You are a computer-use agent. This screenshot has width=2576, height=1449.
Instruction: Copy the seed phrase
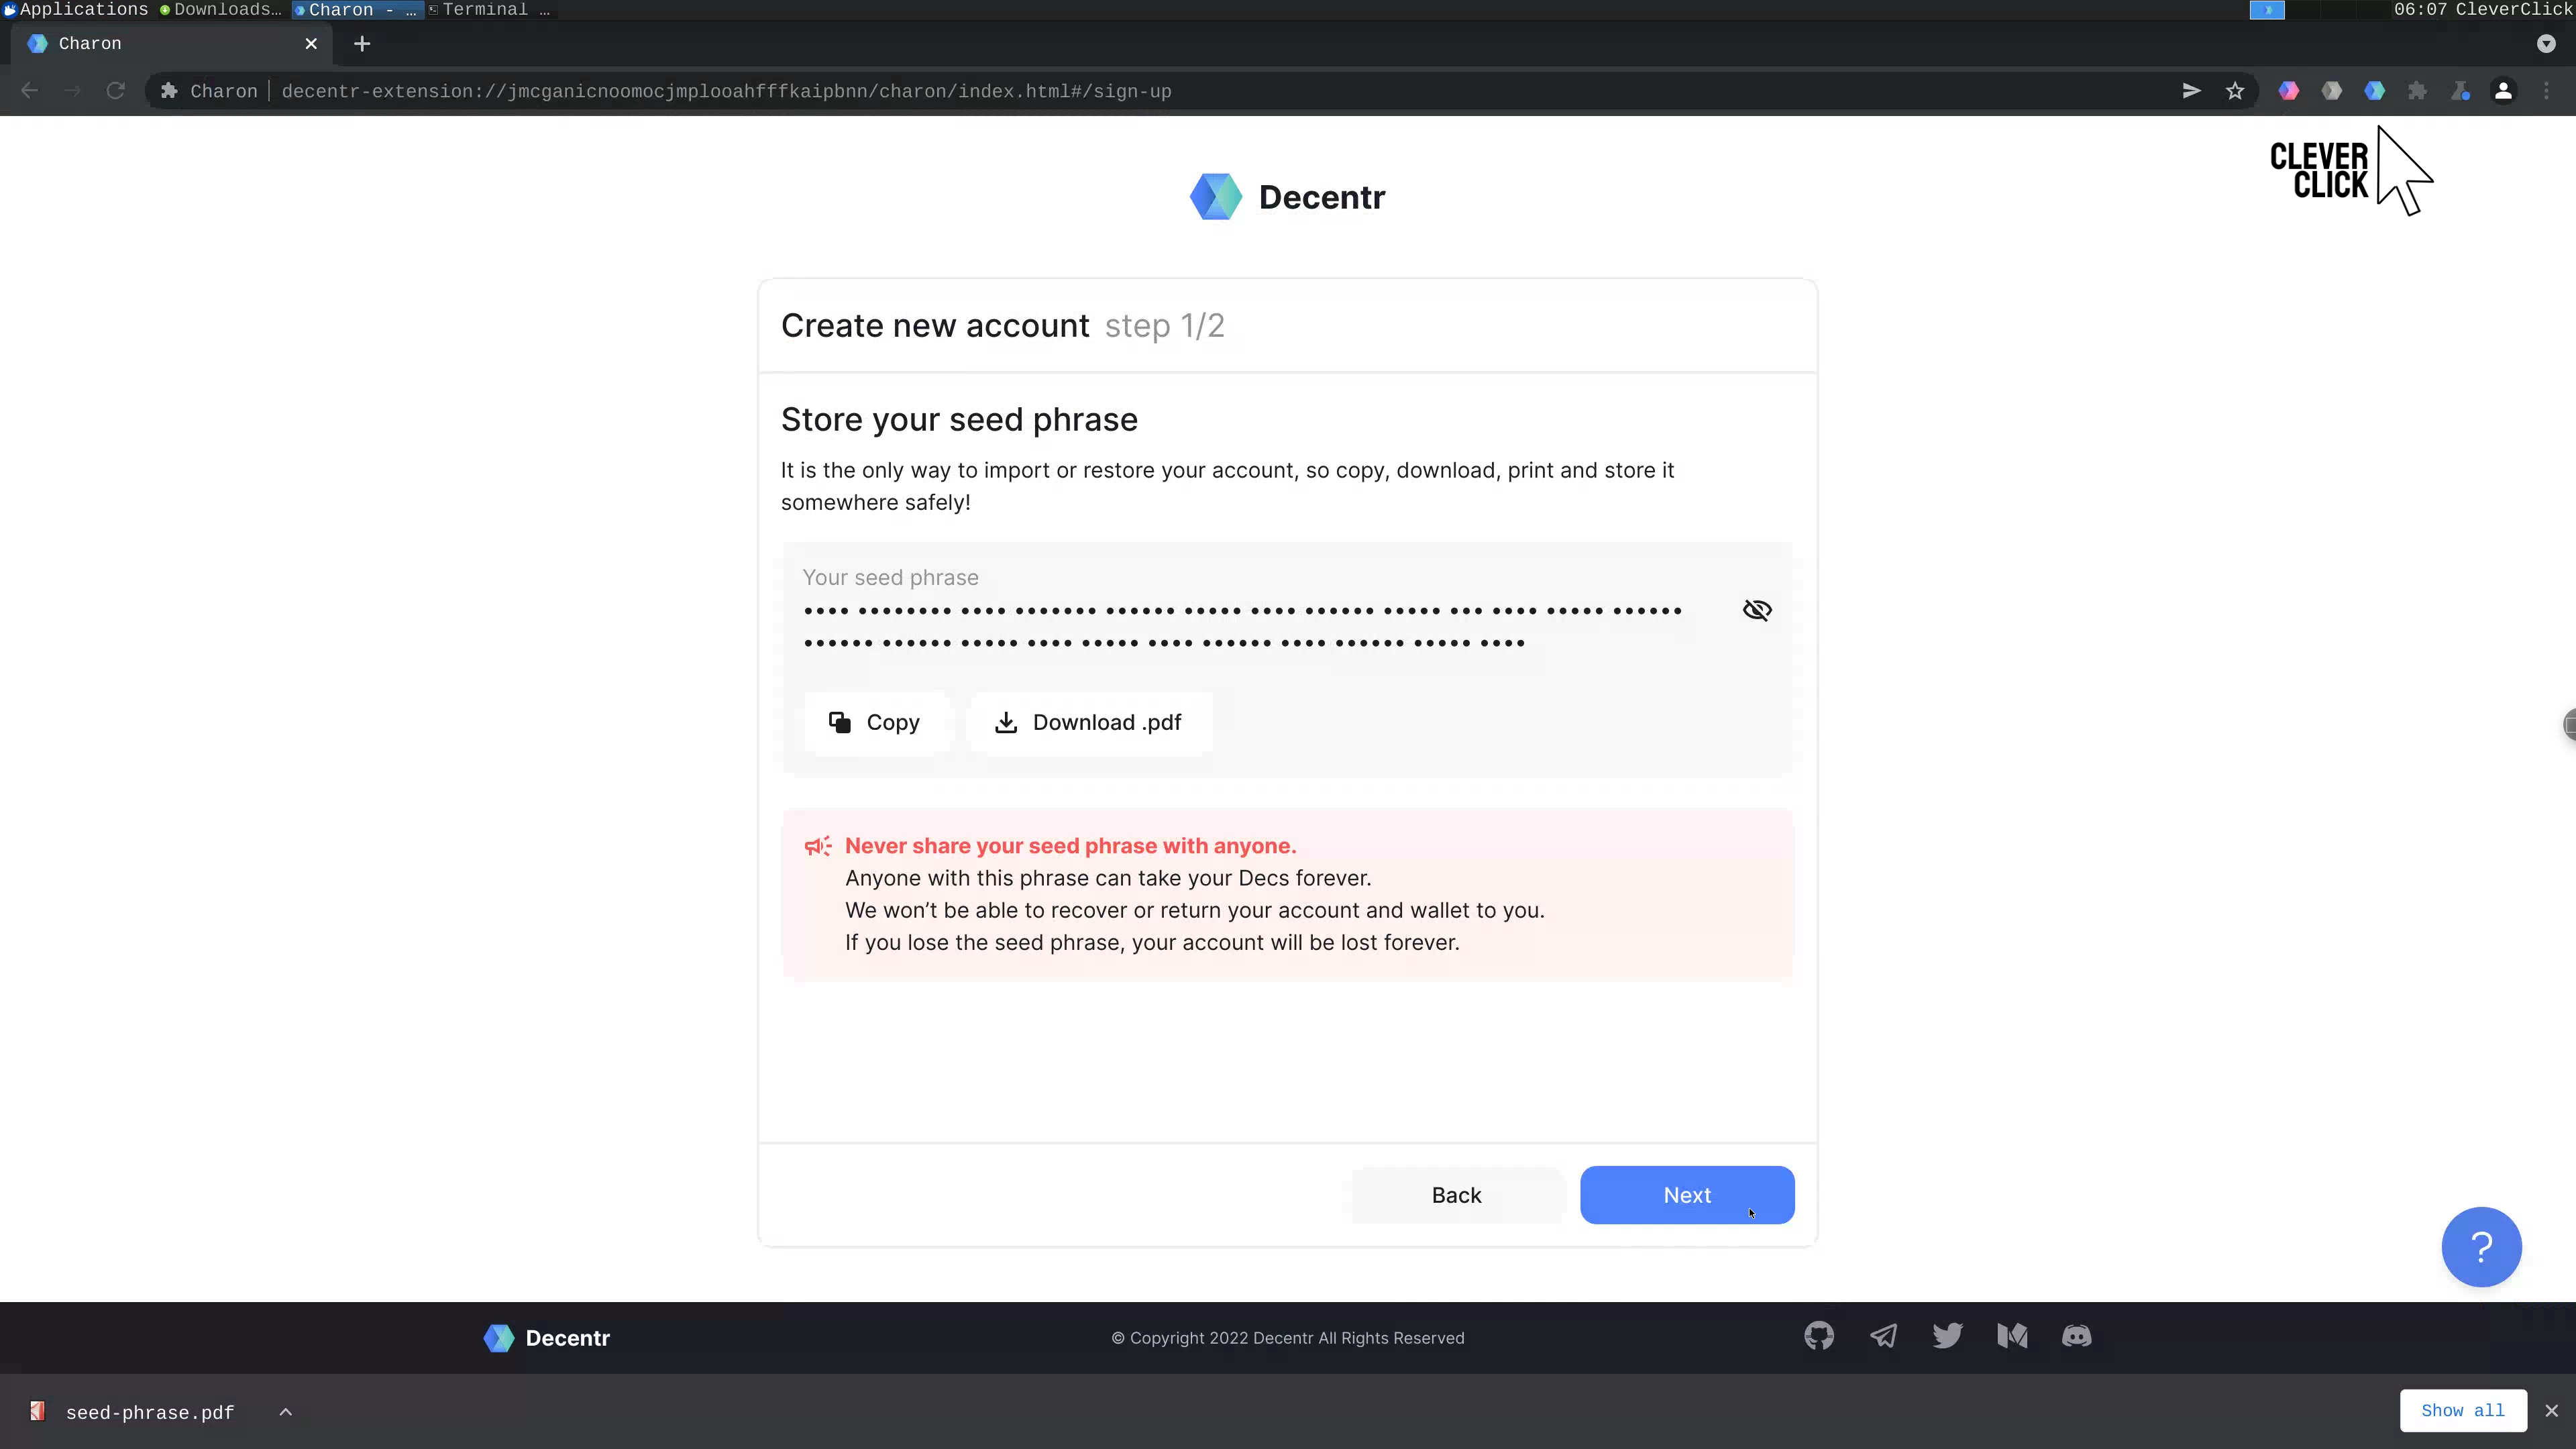[x=875, y=722]
